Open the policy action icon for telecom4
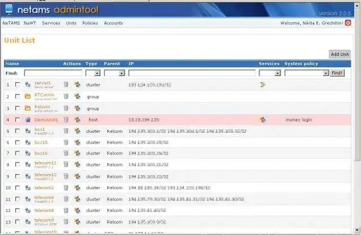This screenshot has height=235, width=361. tap(77, 199)
